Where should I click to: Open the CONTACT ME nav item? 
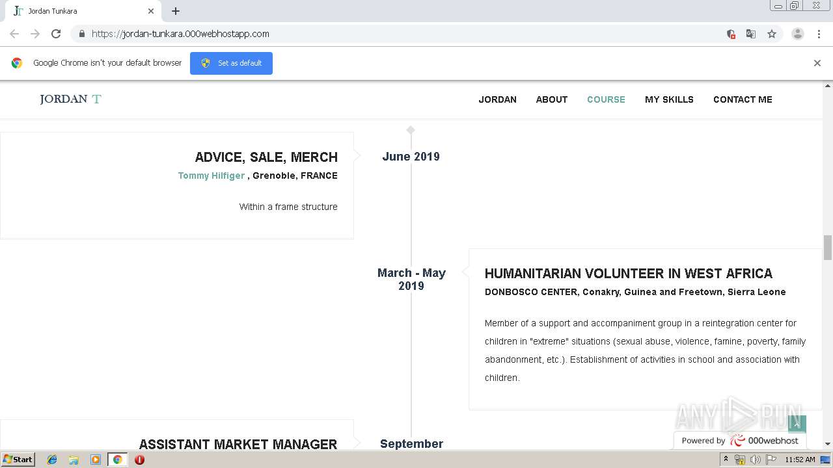[743, 99]
